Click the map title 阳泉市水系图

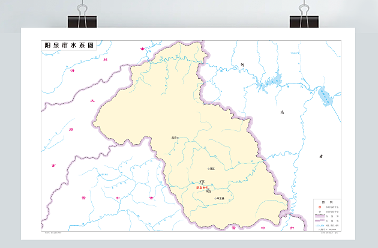pyautogui.click(x=69, y=45)
